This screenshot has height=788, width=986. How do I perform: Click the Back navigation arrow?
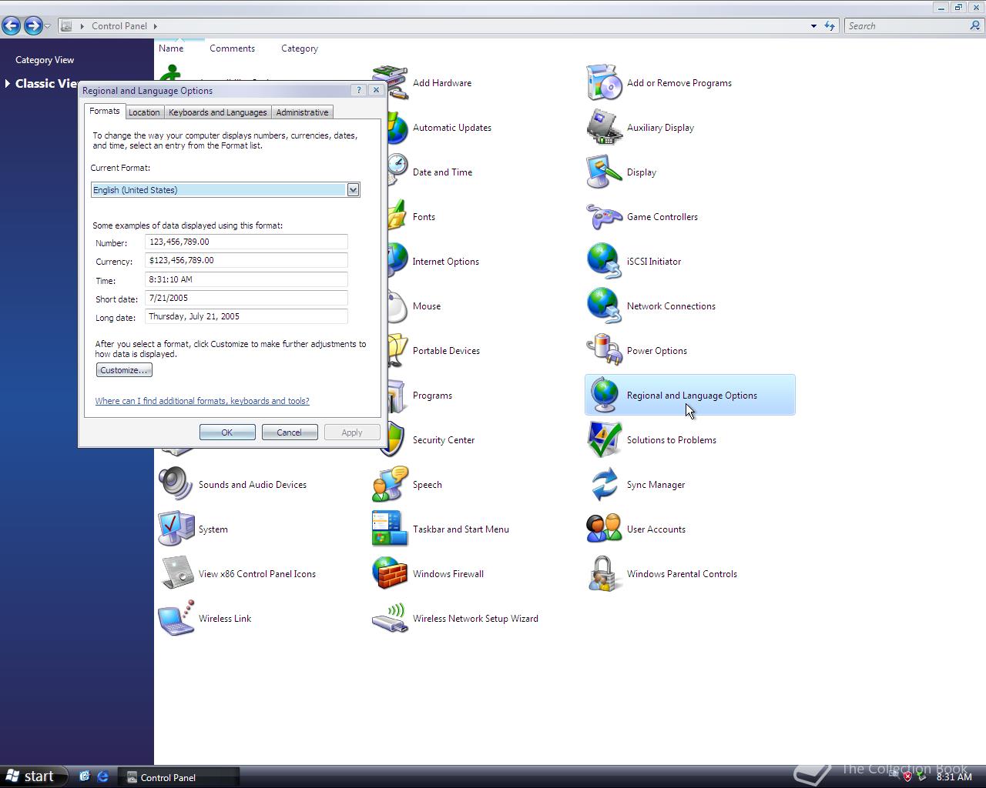point(12,25)
